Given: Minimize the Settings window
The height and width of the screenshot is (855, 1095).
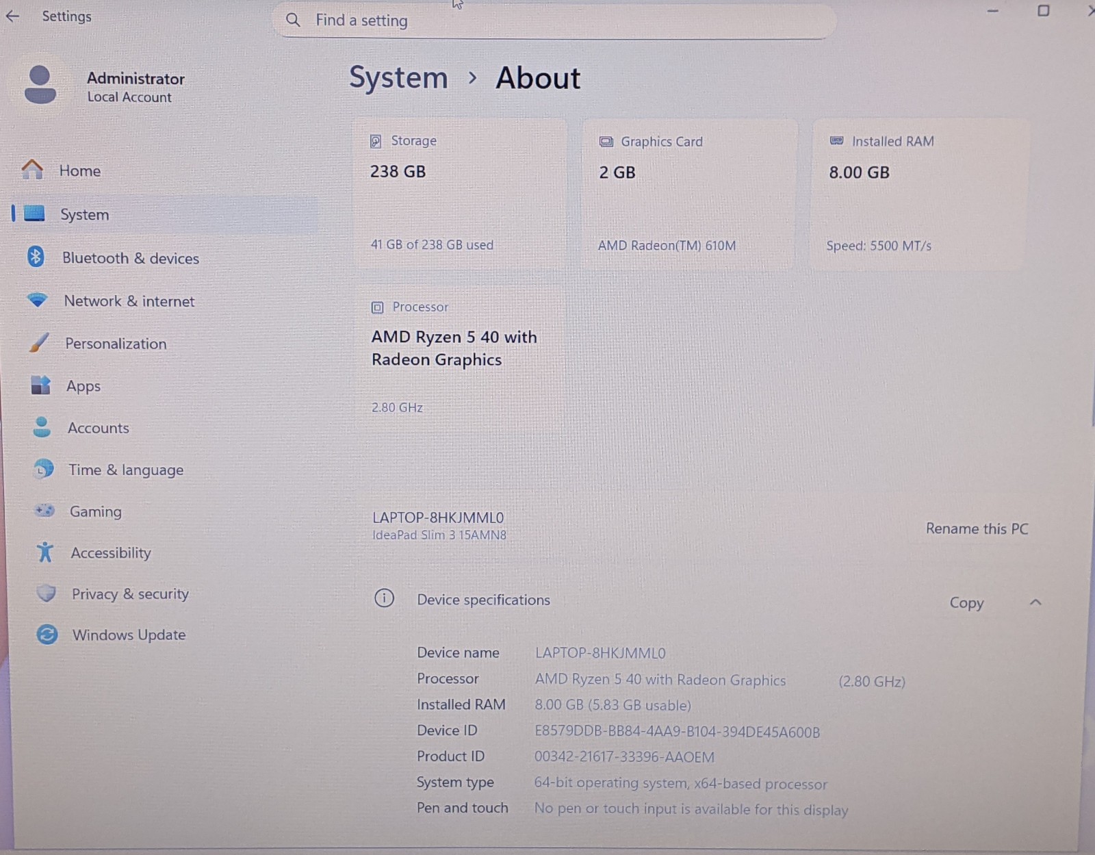Looking at the screenshot, I should click(992, 10).
